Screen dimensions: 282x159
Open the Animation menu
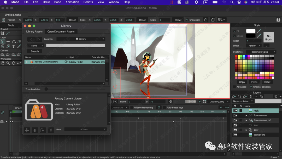point(72,2)
